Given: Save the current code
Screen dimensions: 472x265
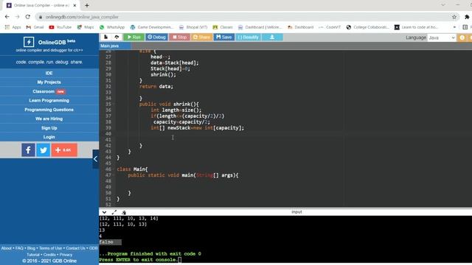Looking at the screenshot, I should (x=223, y=37).
